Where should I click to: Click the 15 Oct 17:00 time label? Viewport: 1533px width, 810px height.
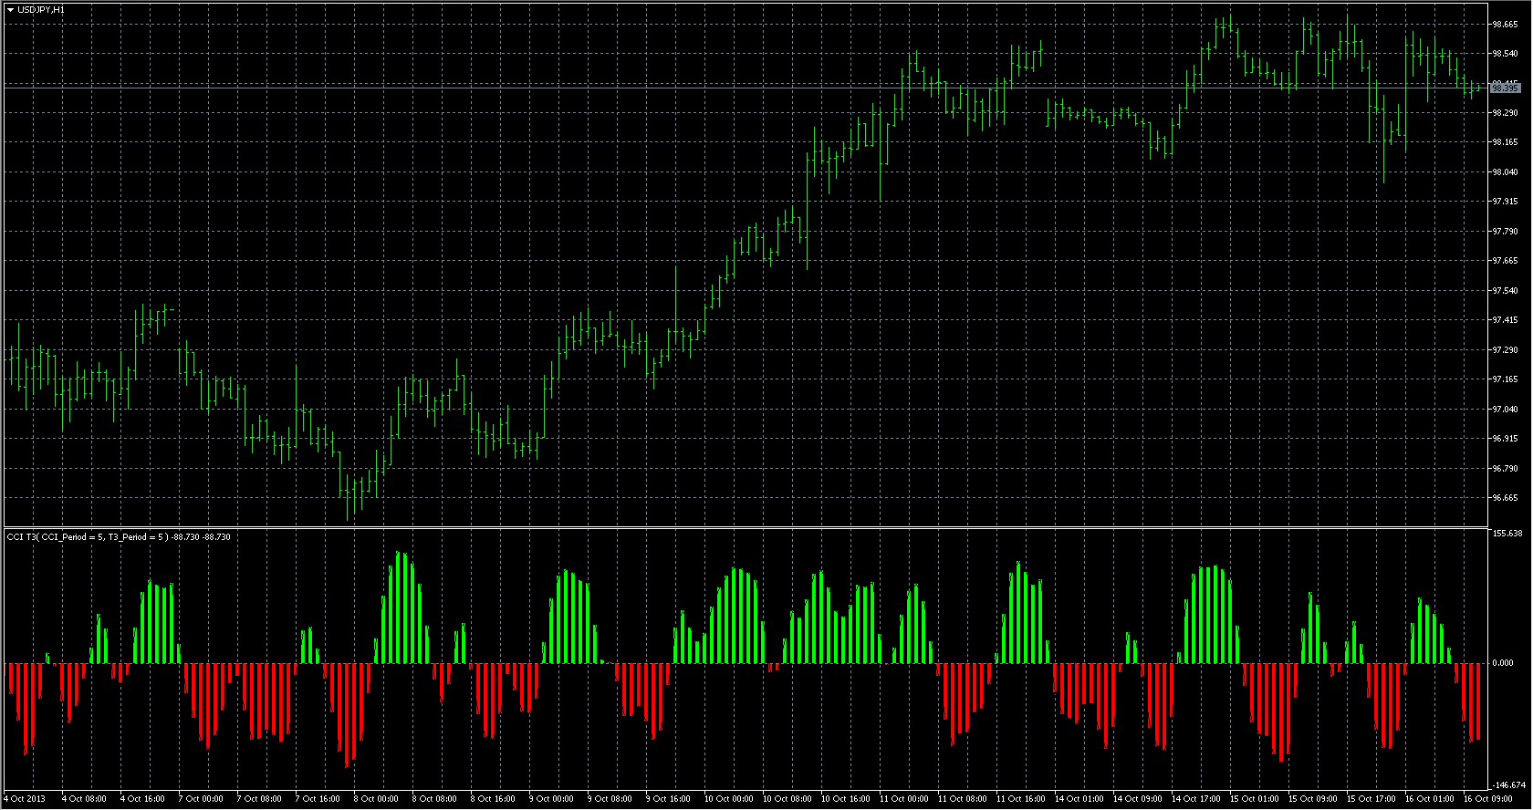(x=1371, y=799)
